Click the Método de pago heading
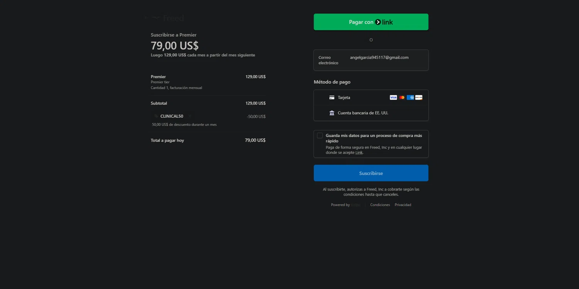 (x=332, y=82)
